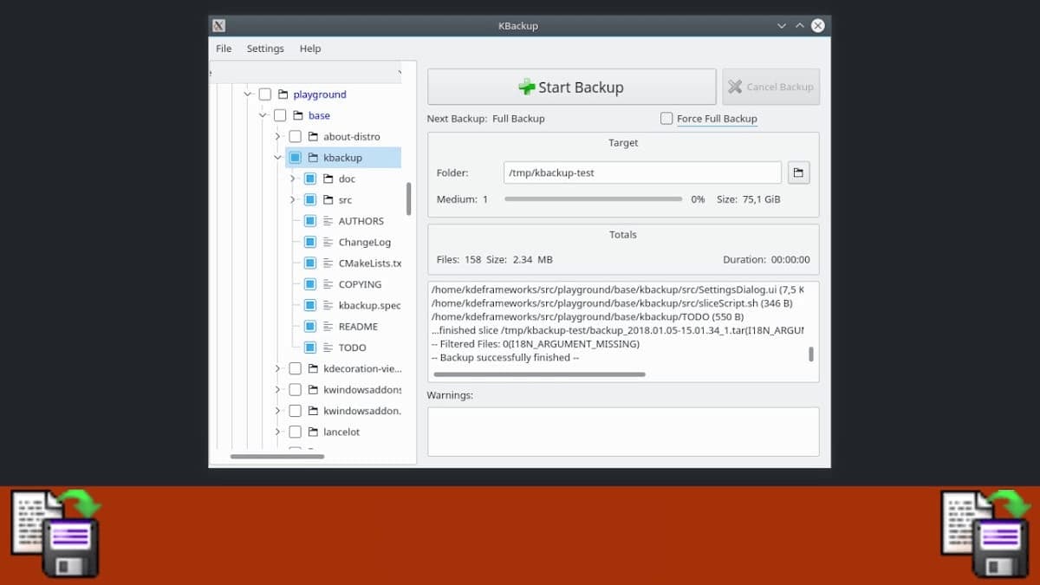Expand the kdecoration-vie... tree node
The width and height of the screenshot is (1040, 585).
(x=278, y=368)
